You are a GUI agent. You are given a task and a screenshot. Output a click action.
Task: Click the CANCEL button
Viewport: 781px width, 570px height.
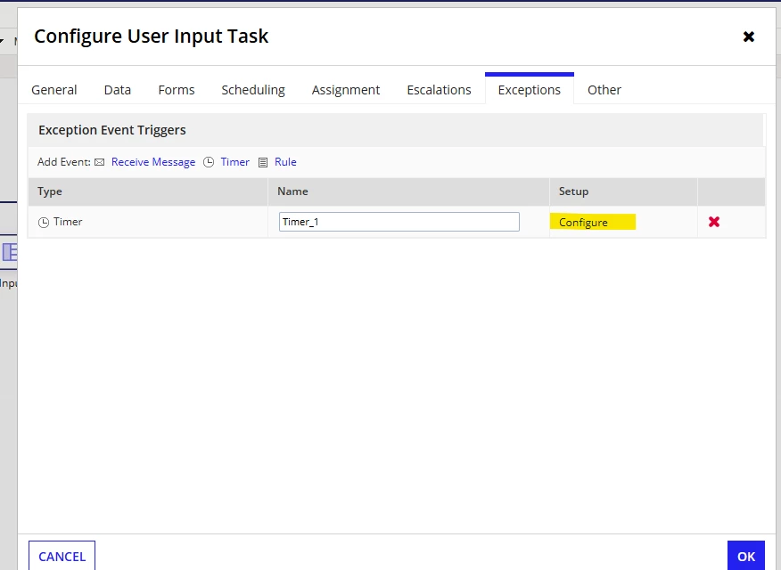pos(62,556)
